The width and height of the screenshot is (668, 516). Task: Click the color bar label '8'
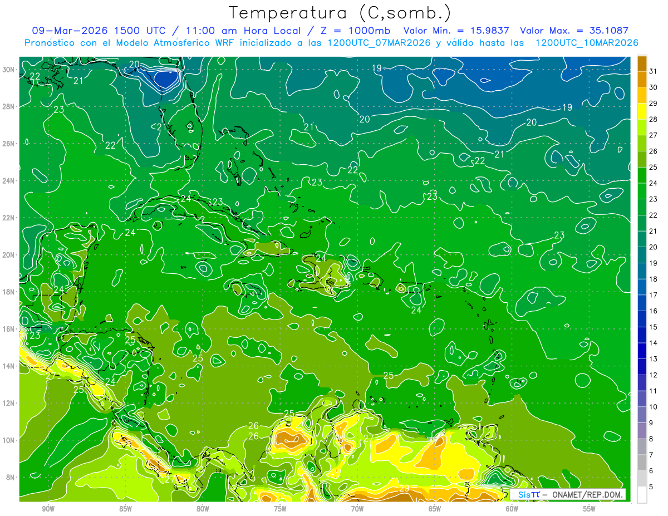tap(651, 439)
